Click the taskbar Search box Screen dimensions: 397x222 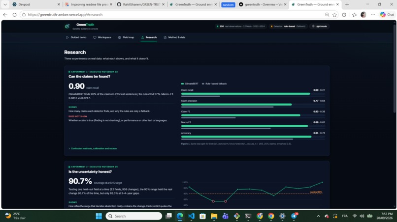point(133,216)
